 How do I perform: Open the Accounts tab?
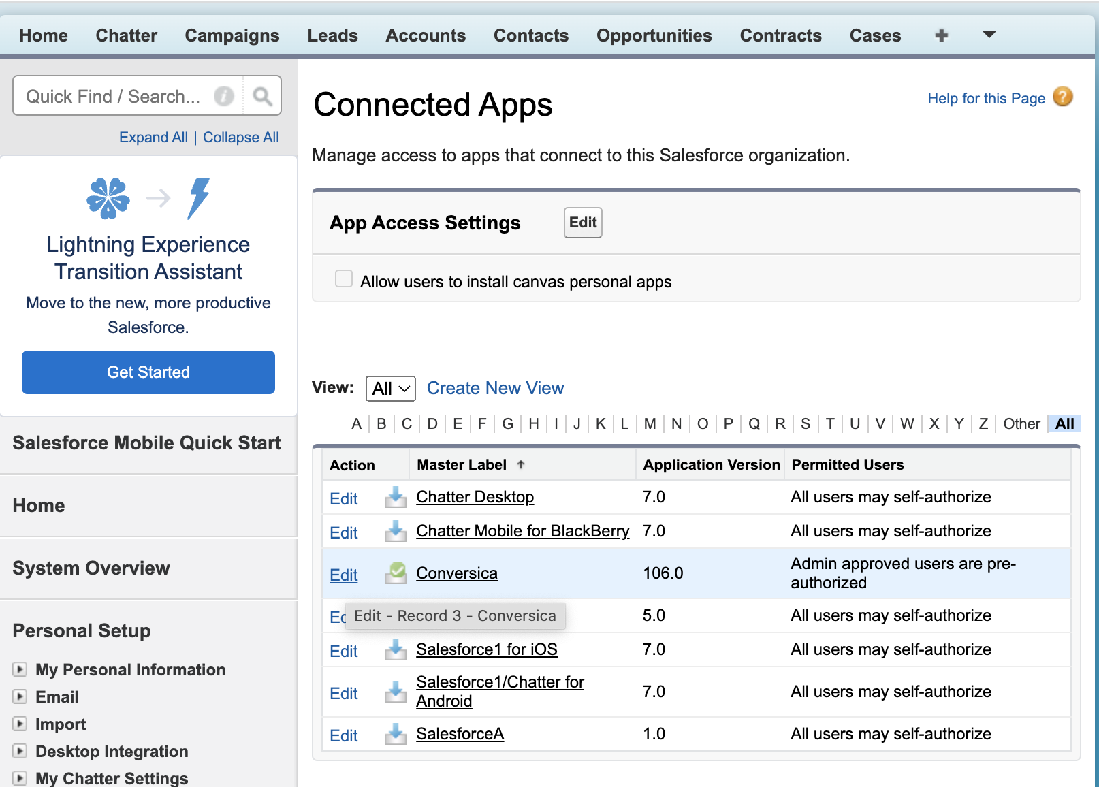(426, 35)
